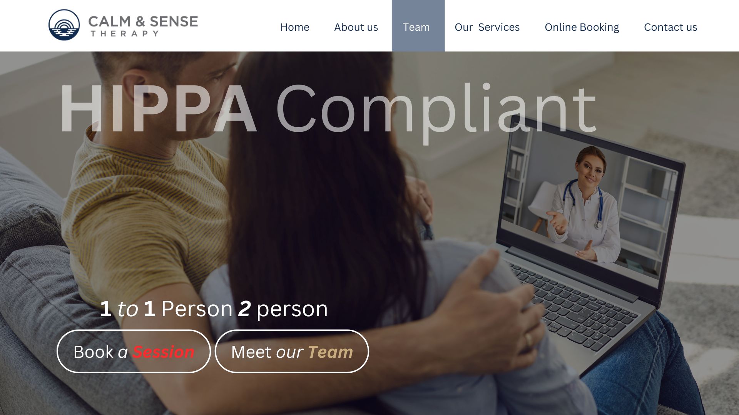Viewport: 739px width, 415px height.
Task: Go to the Home page
Action: click(x=295, y=27)
